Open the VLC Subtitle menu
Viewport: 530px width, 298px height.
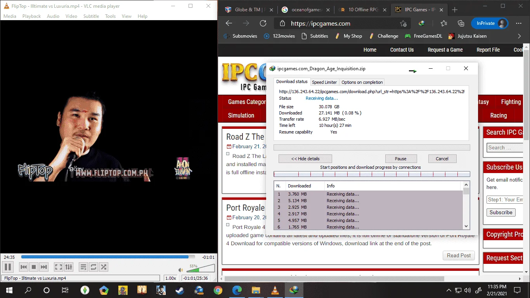(91, 16)
